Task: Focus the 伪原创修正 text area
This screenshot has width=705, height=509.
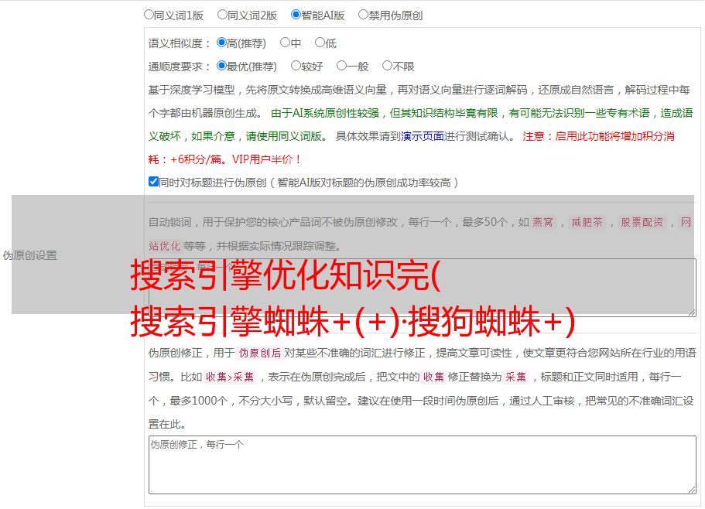Action: pyautogui.click(x=423, y=465)
